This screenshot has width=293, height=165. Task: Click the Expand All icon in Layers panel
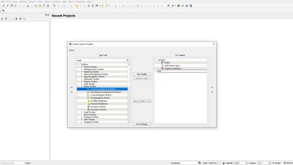pyautogui.click(x=16, y=19)
